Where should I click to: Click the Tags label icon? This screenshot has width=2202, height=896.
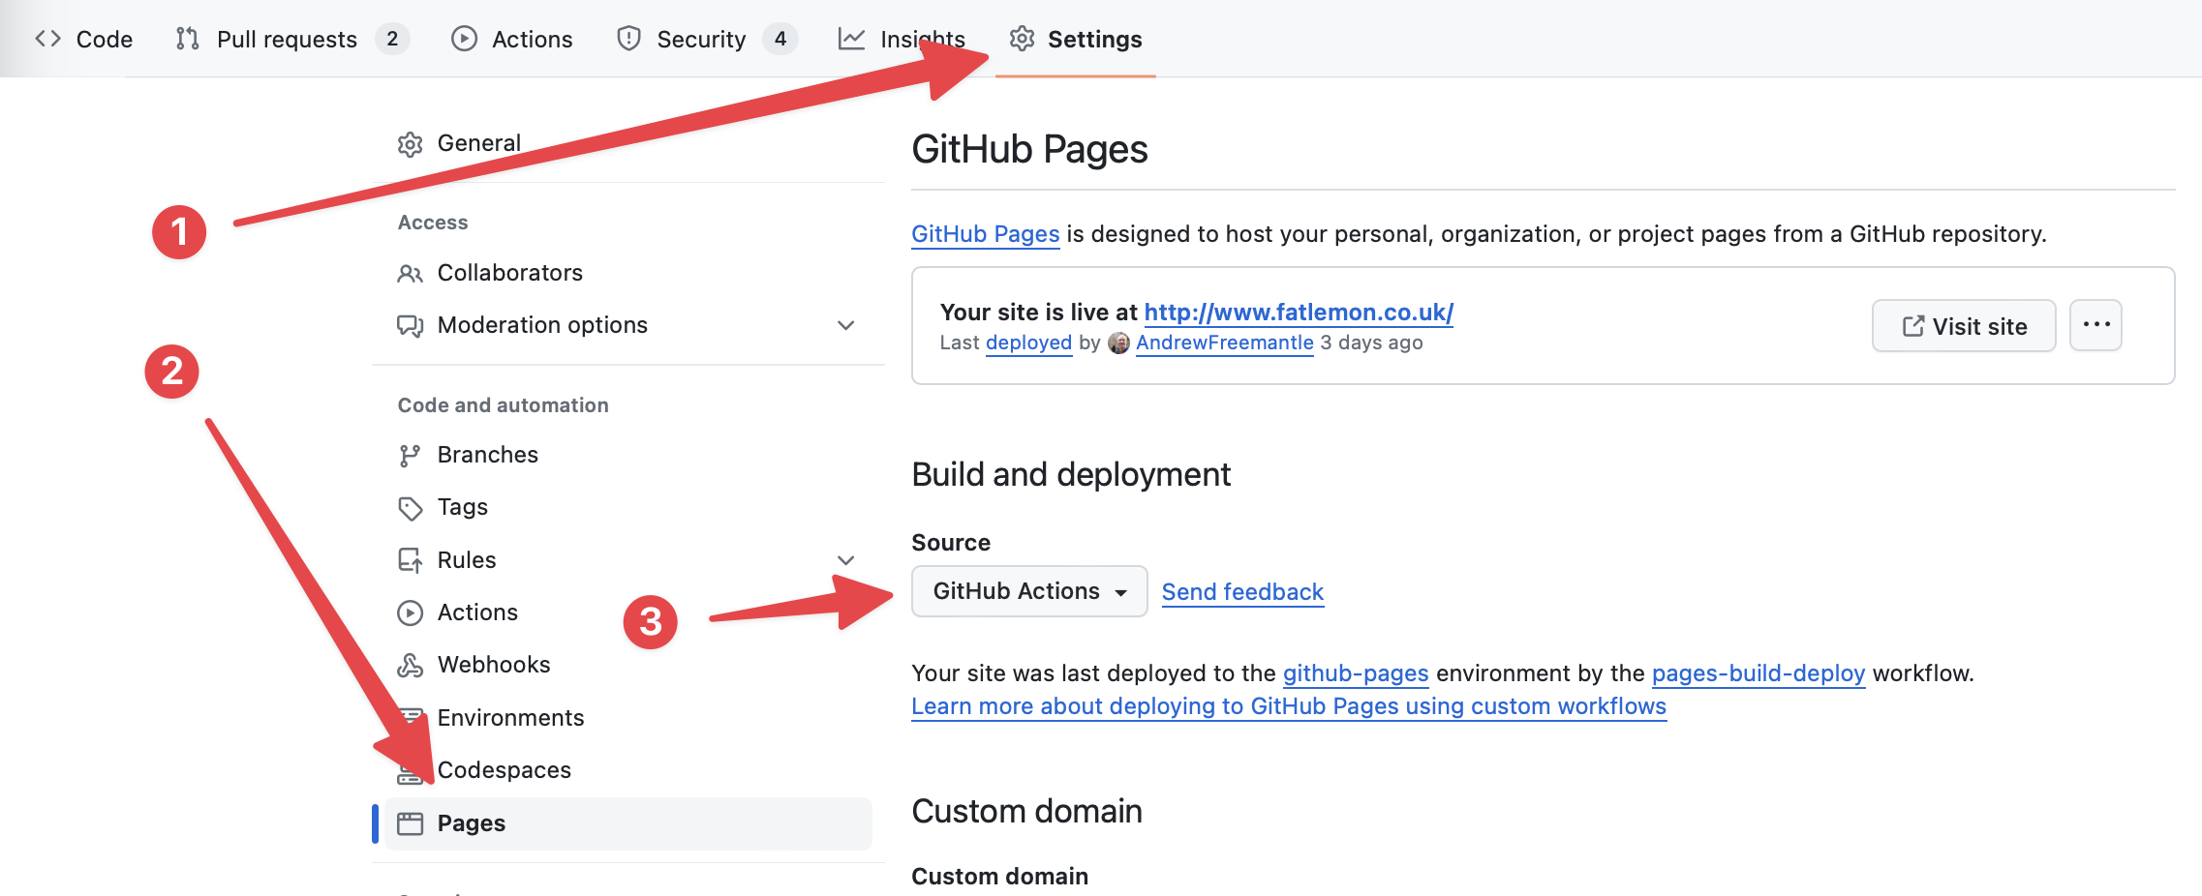[410, 508]
